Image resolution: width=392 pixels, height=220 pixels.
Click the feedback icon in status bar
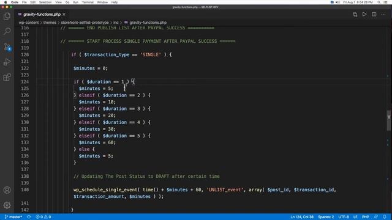(x=375, y=217)
